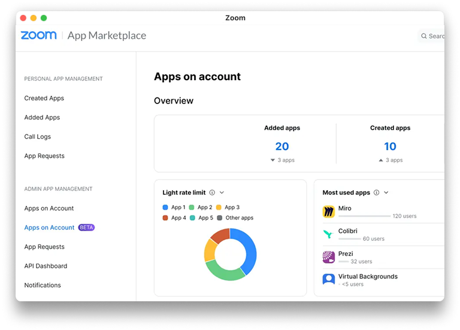This screenshot has height=330, width=460.
Task: Click the Zoom logo in header
Action: [x=39, y=35]
